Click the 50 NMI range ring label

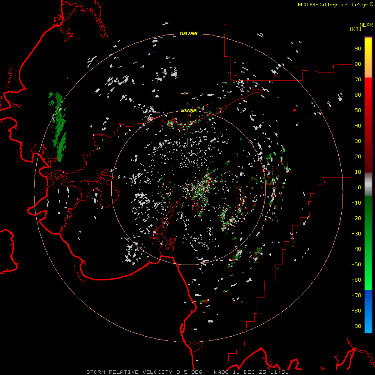click(x=188, y=110)
